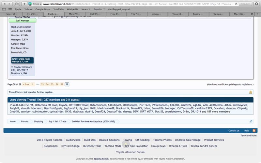This screenshot has height=163, width=261.
Task: Click Start a Conversation link
Action: [x=21, y=27]
